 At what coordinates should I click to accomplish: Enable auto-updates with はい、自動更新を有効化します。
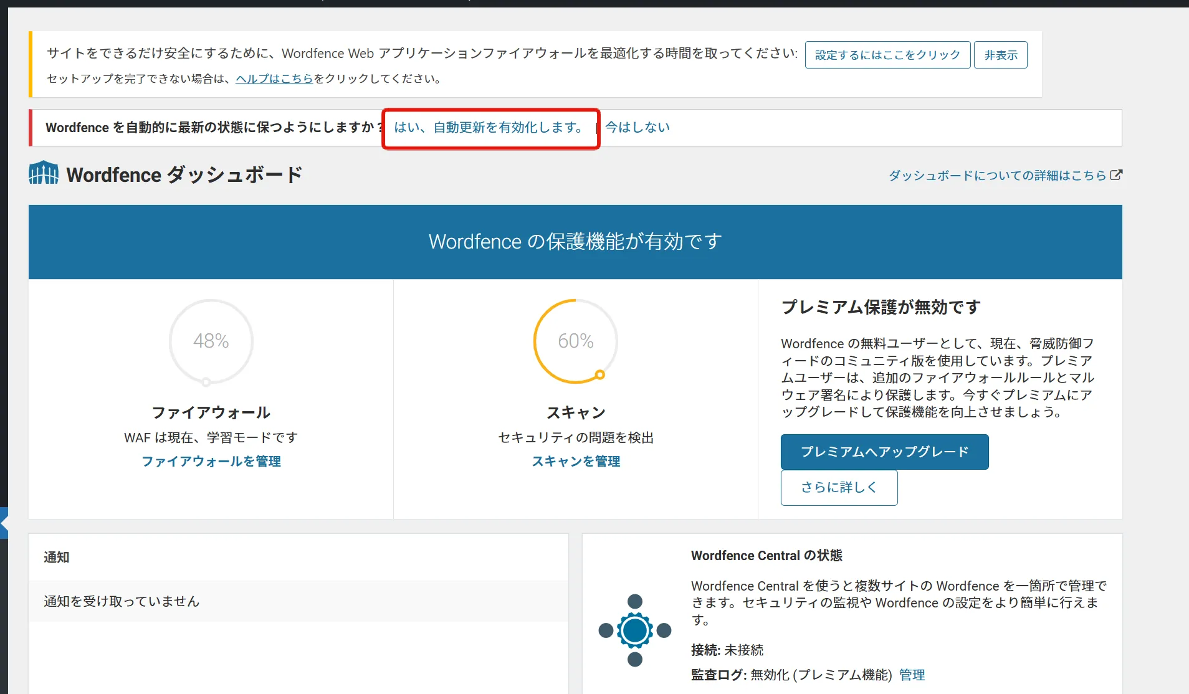[x=490, y=127]
